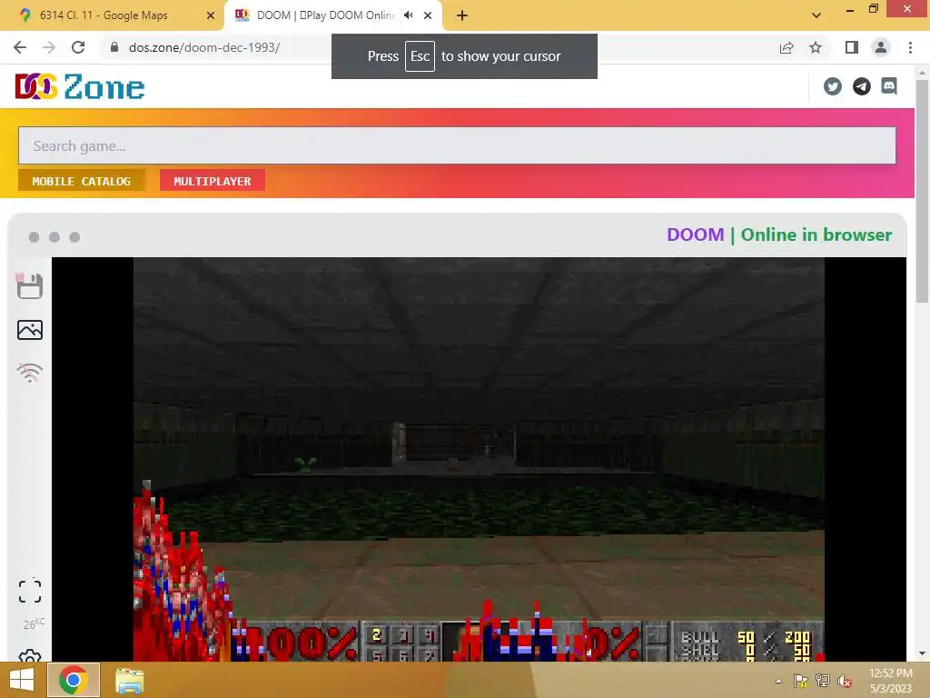The width and height of the screenshot is (930, 698).
Task: Close the DOOM tab
Action: point(428,15)
